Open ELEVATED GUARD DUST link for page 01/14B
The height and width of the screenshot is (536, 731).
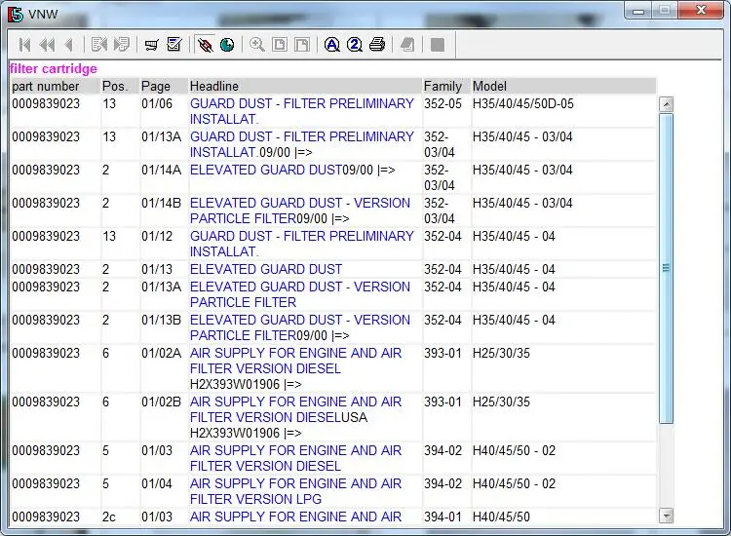point(300,211)
